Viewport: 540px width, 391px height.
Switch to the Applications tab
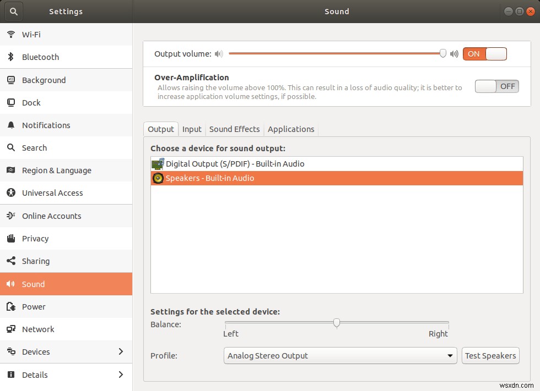(291, 129)
